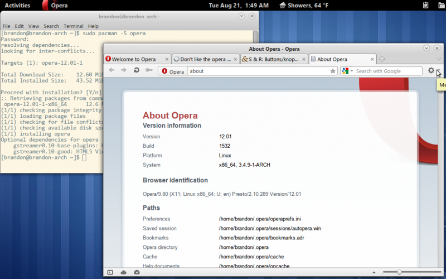Click the Browser identification heading
The height and width of the screenshot is (279, 446).
(175, 180)
